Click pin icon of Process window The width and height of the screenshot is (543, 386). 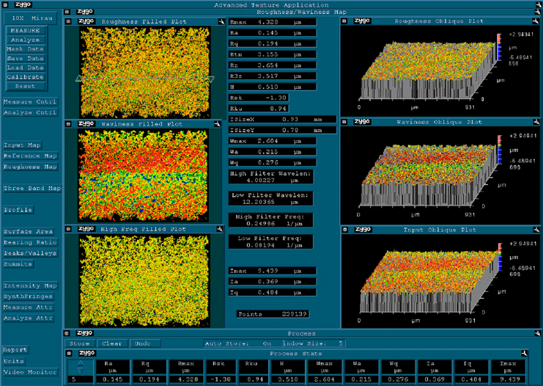537,333
